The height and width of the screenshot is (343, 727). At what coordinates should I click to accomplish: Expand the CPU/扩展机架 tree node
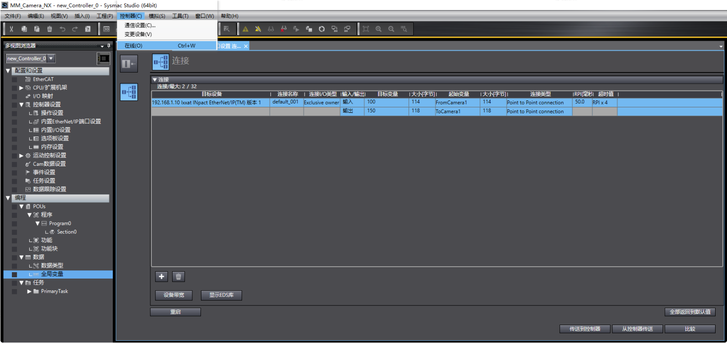pos(21,88)
